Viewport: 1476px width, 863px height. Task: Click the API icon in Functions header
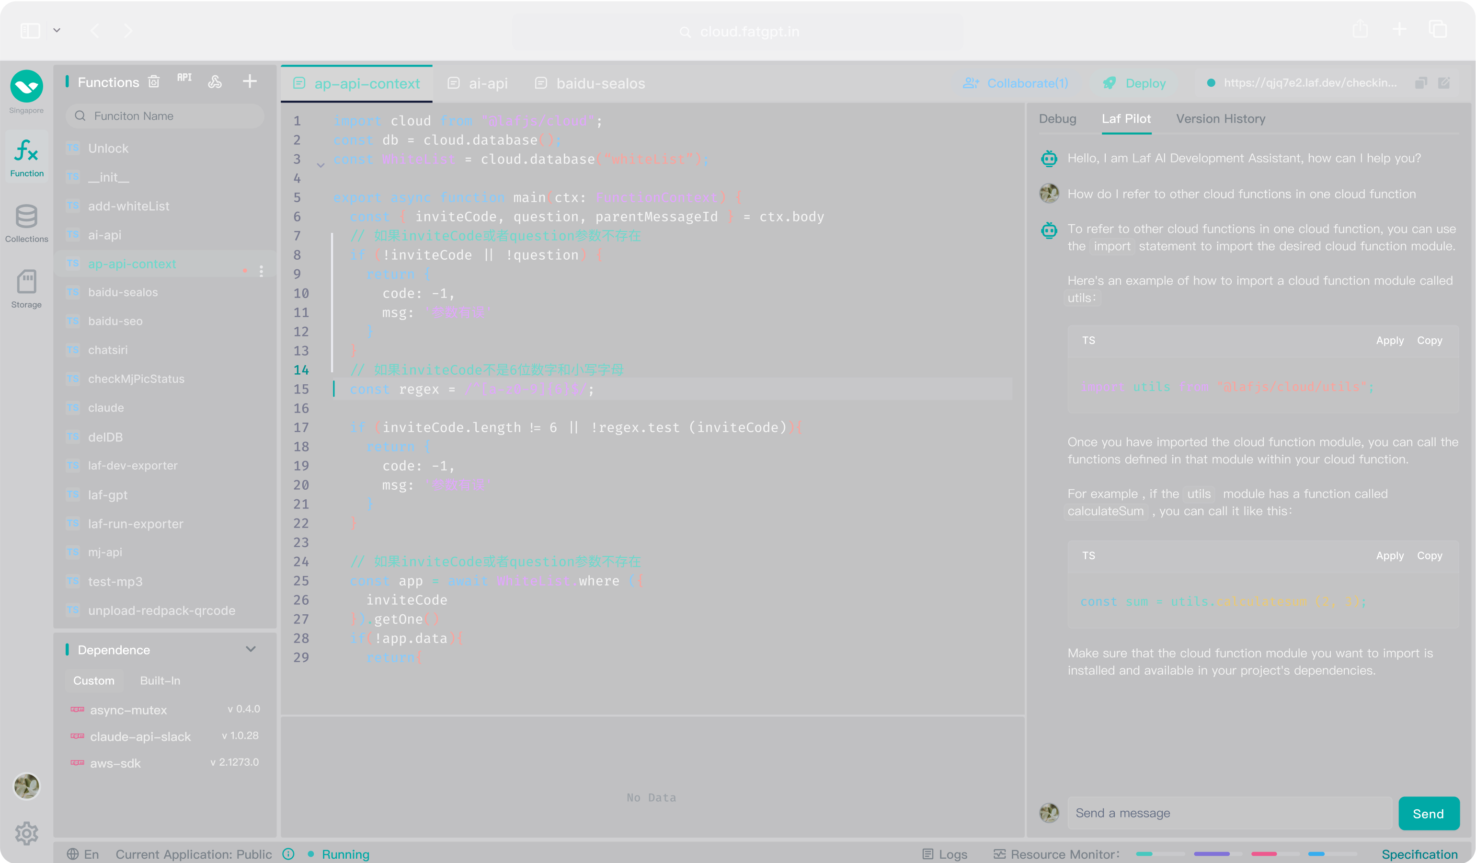(184, 79)
